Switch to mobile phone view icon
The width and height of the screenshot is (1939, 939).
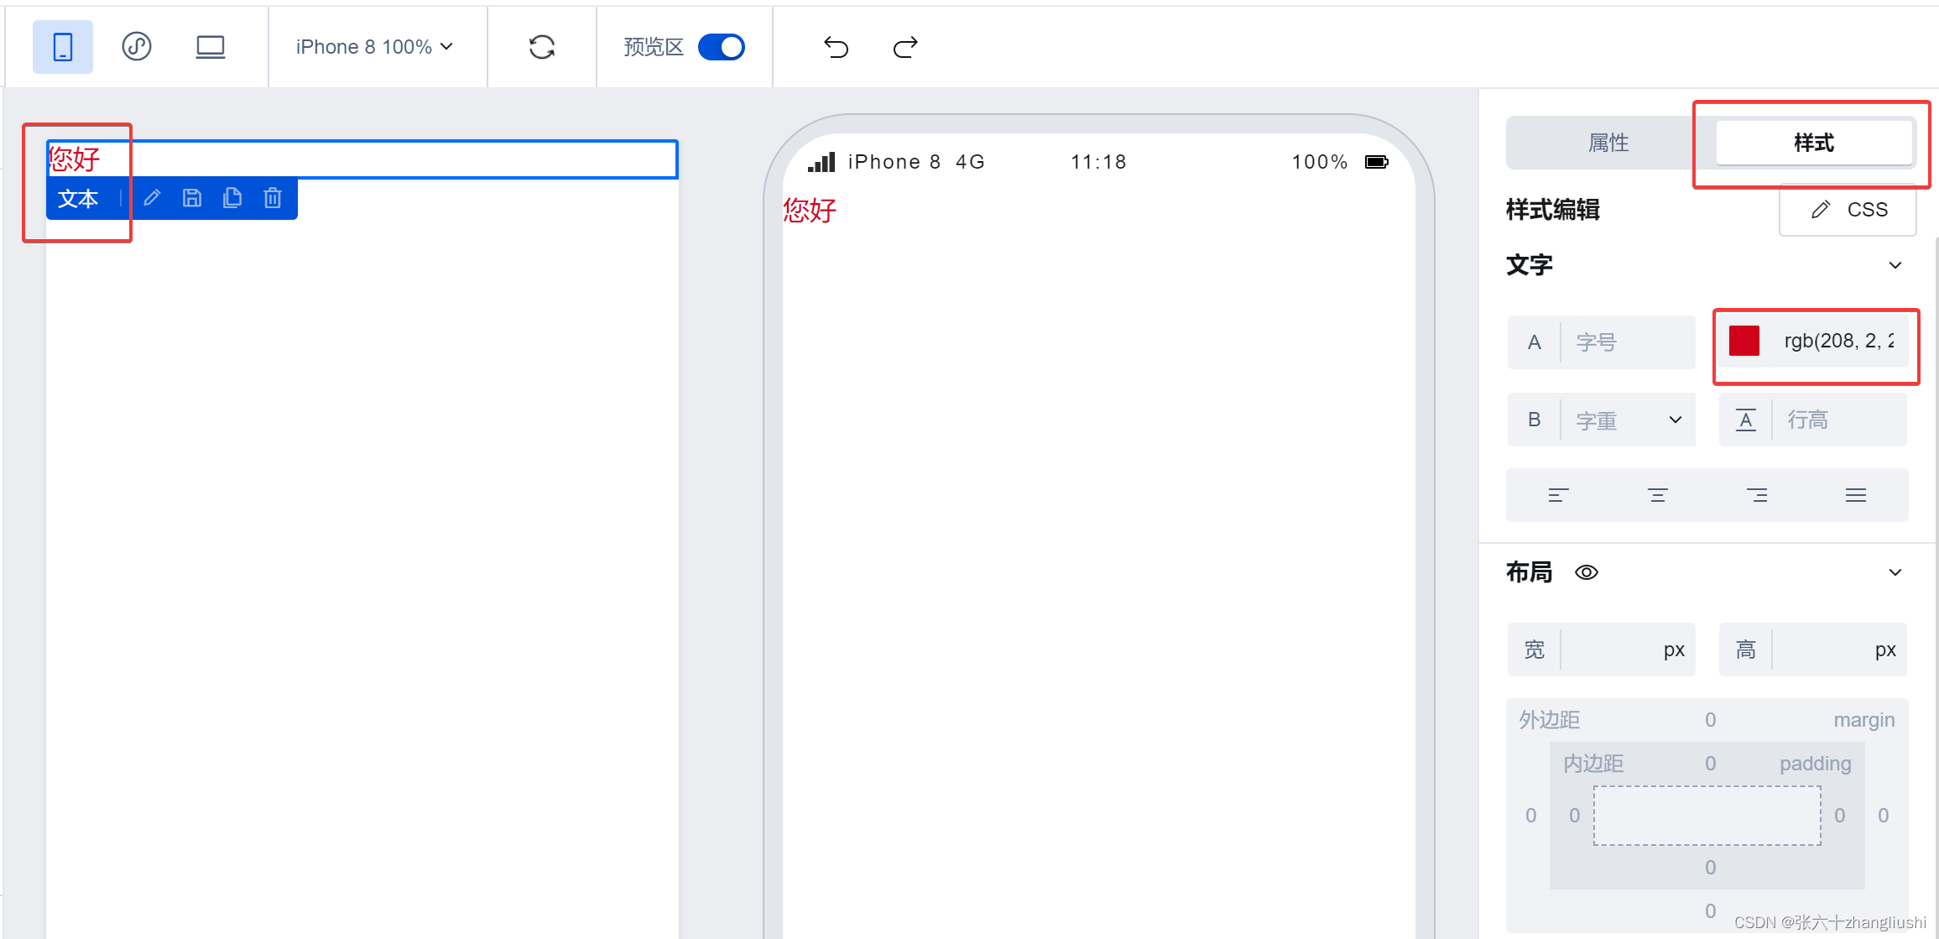tap(63, 47)
